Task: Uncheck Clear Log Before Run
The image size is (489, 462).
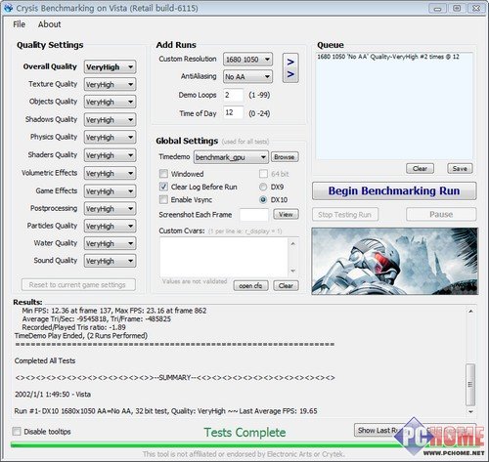Action: pyautogui.click(x=163, y=187)
